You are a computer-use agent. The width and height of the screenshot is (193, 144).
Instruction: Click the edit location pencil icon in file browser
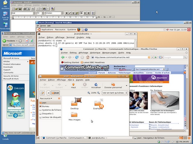coord(42,93)
